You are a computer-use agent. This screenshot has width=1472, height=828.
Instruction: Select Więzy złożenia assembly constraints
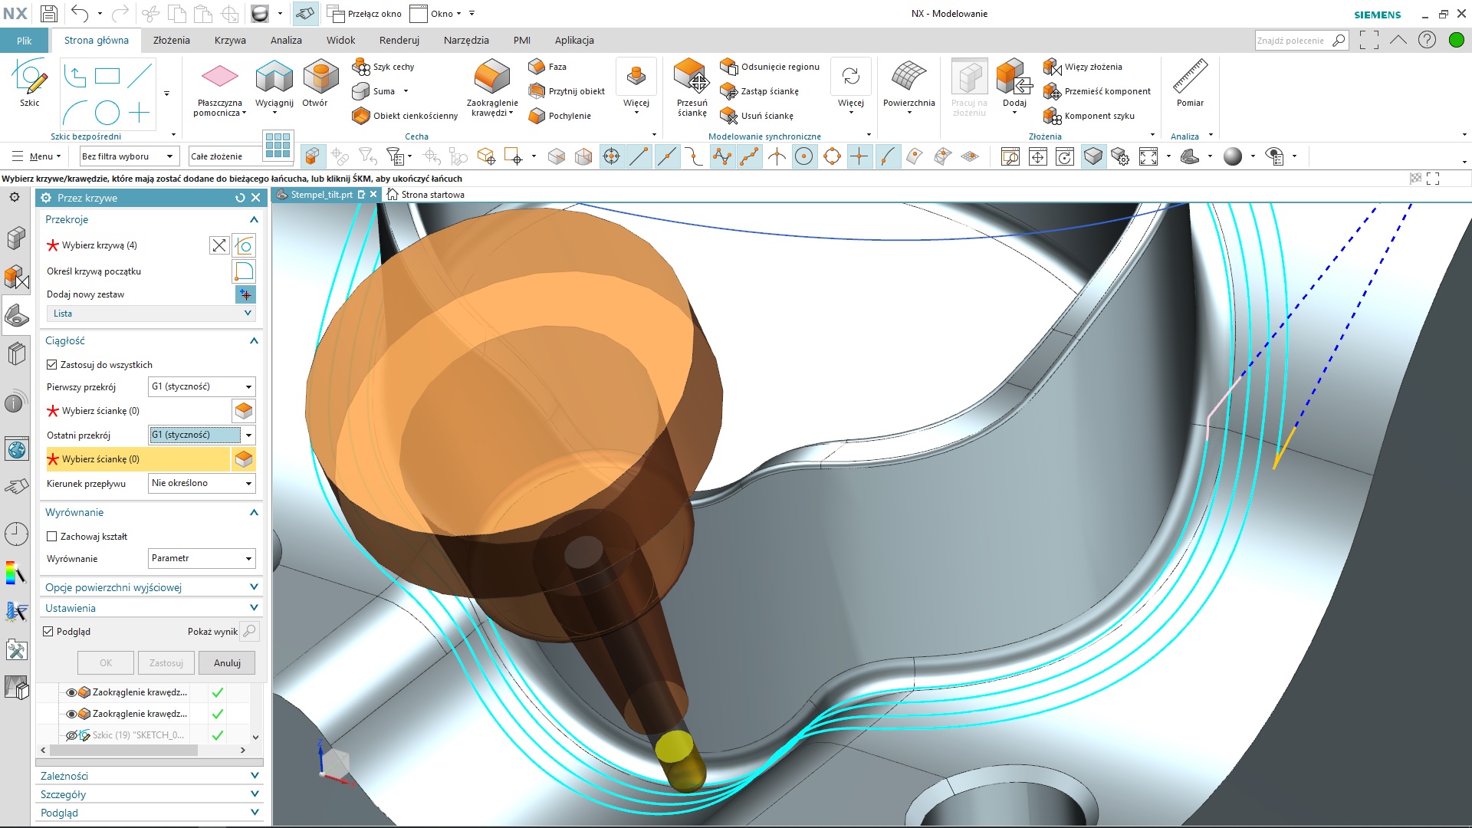(1083, 67)
